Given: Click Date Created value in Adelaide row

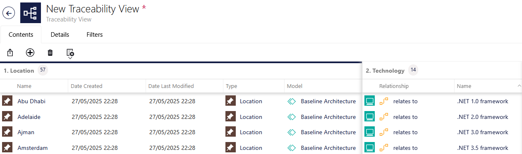Looking at the screenshot, I should point(95,117).
